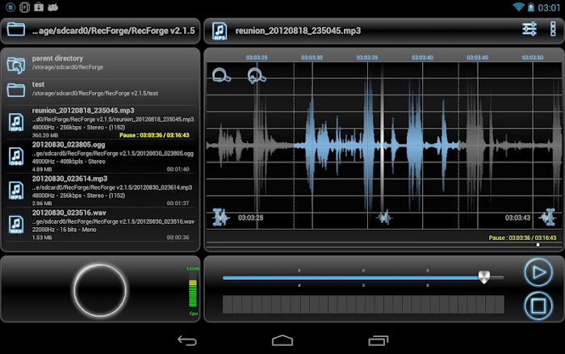Viewport: 565px width, 354px height.
Task: Open the overflow menu with three dots
Action: [x=553, y=29]
